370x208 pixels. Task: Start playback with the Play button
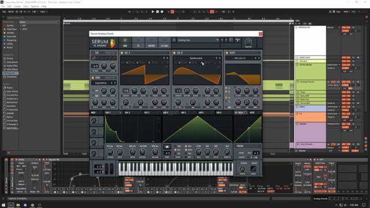153,12
